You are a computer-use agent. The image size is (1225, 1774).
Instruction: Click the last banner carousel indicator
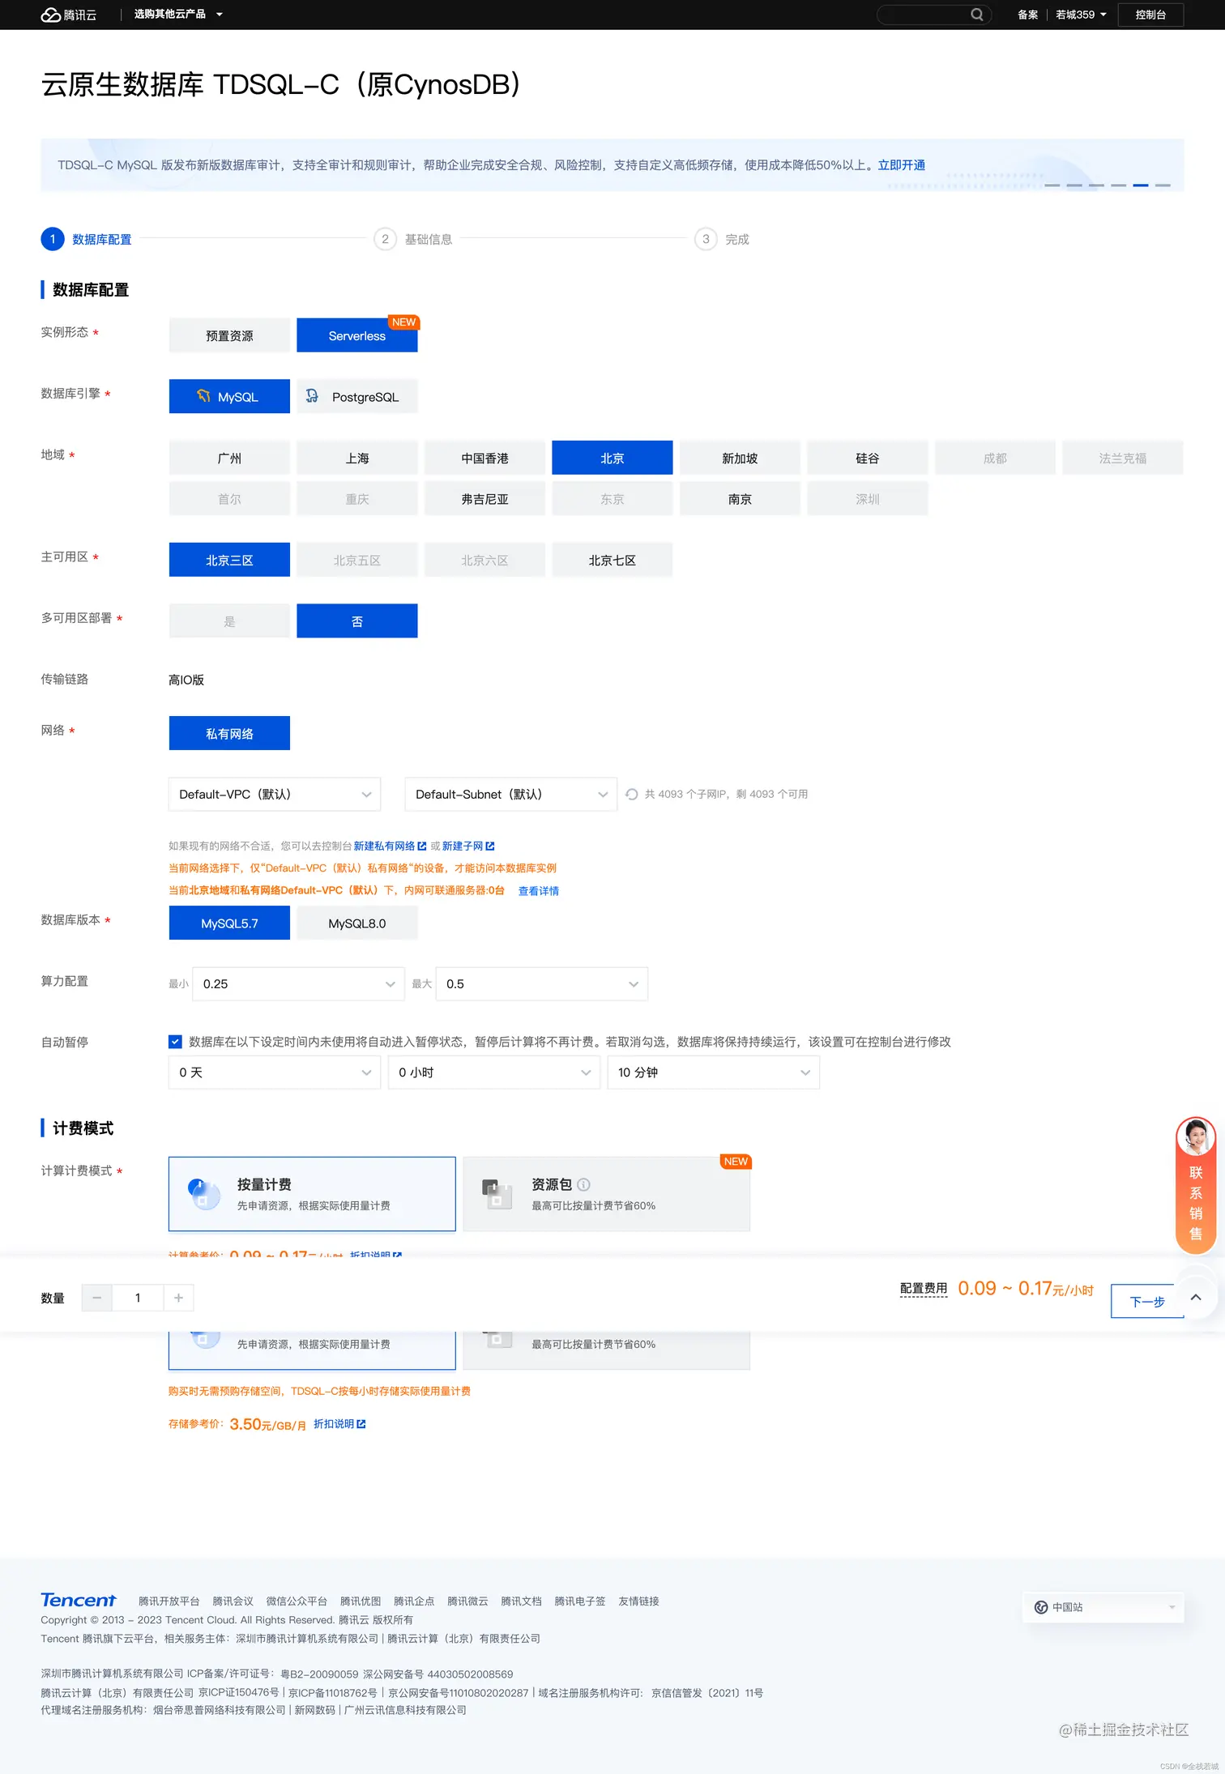tap(1163, 186)
